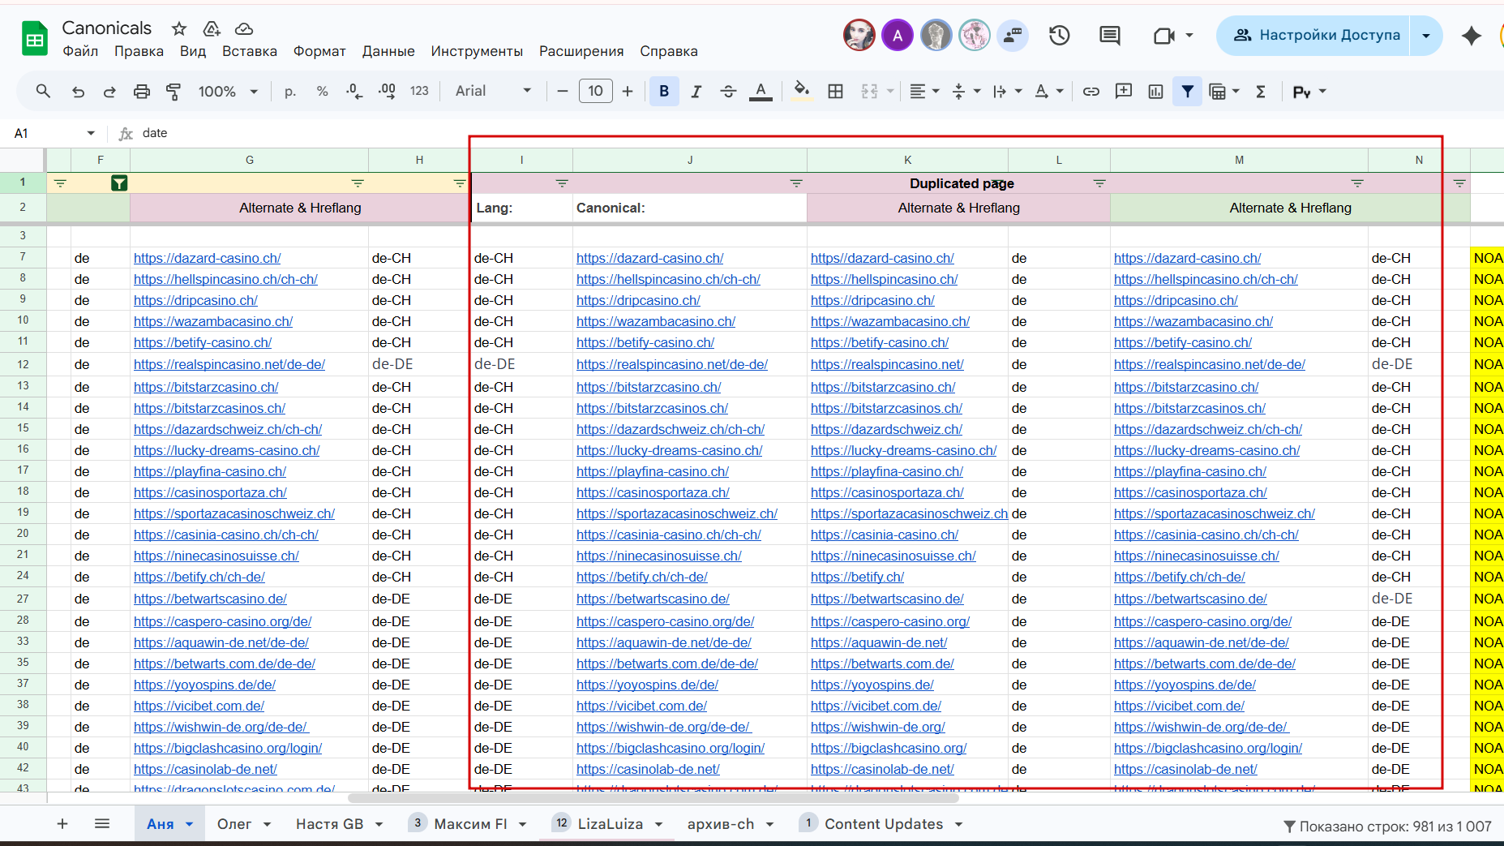Screen dimensions: 1504x846
Task: Open the https://dripcasino.ch/ link in column G
Action: (x=195, y=300)
